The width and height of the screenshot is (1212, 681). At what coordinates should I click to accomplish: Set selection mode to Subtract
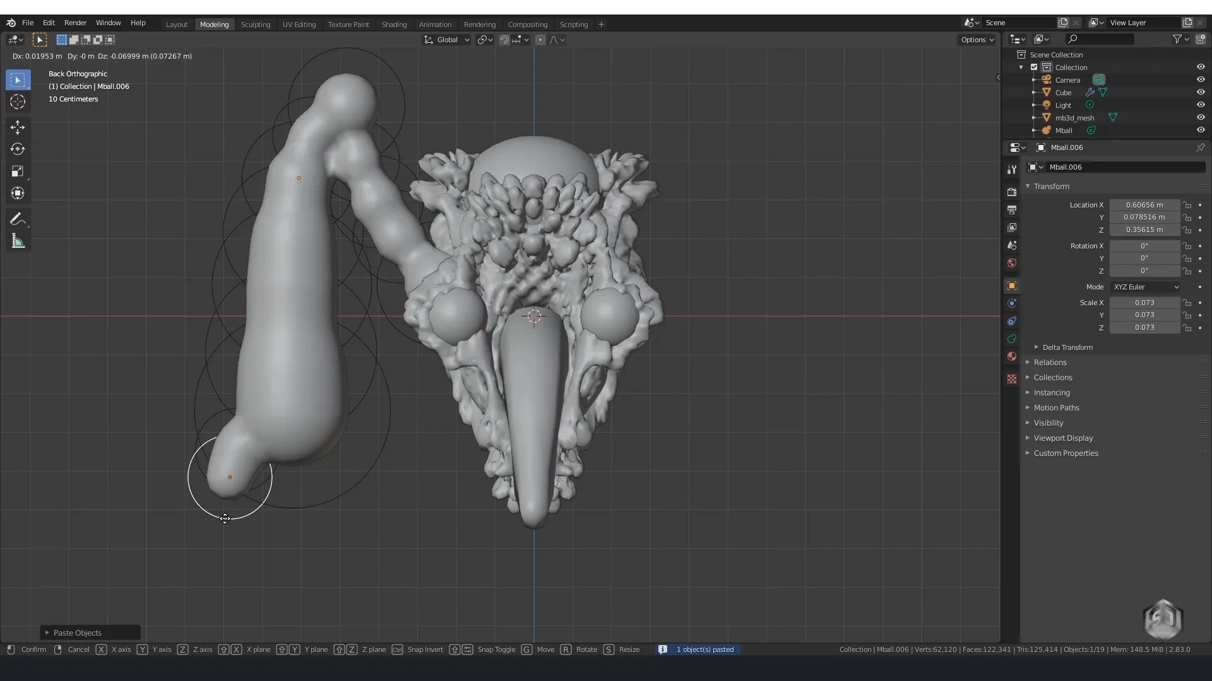tap(86, 40)
